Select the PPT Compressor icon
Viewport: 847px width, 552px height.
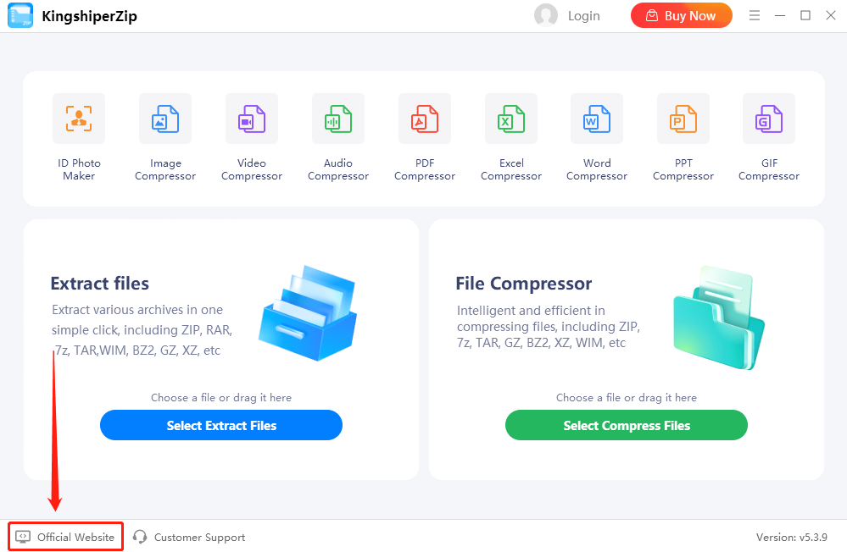click(x=683, y=119)
